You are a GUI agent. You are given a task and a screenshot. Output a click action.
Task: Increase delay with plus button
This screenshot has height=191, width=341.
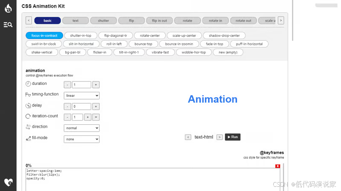(95, 107)
